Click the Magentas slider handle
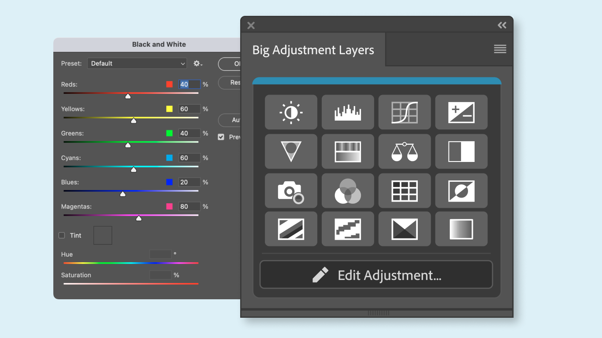The width and height of the screenshot is (602, 338). [139, 218]
